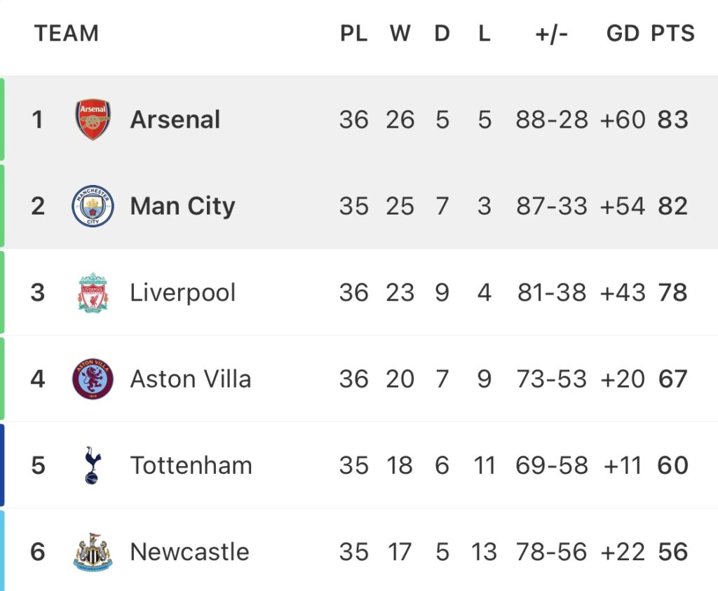Screen dimensions: 718x591
Task: Select the Liverpool team name
Action: point(183,293)
